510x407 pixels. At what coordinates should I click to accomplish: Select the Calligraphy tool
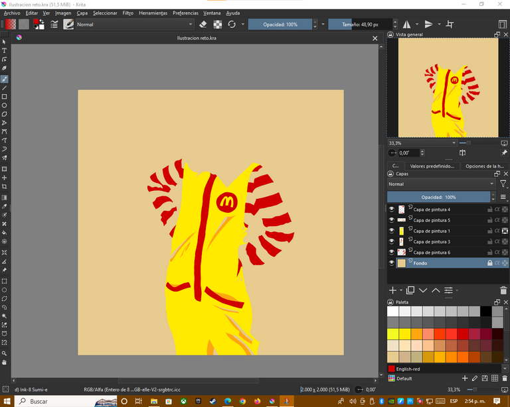pos(4,68)
